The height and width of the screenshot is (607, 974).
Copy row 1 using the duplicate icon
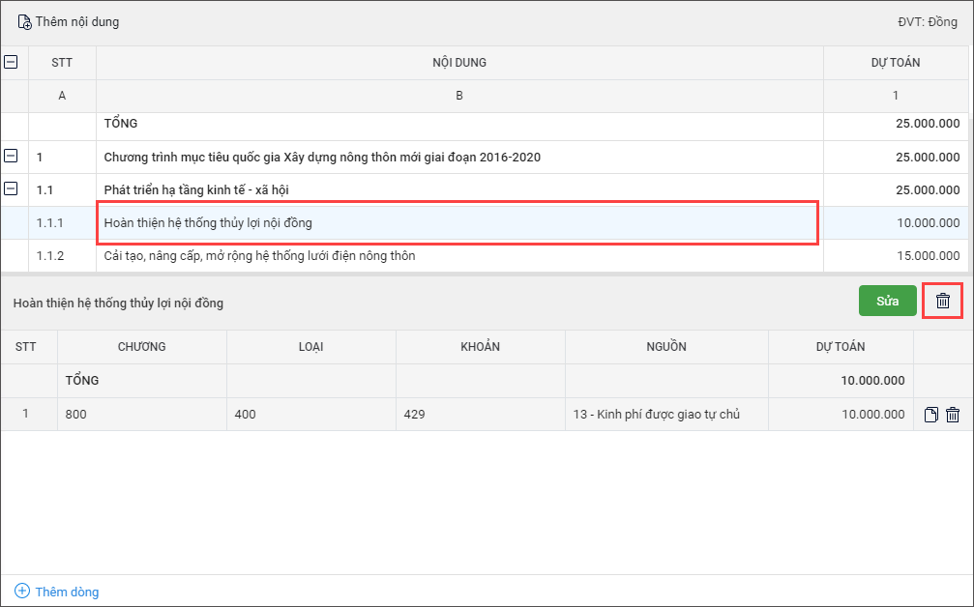[x=931, y=415]
